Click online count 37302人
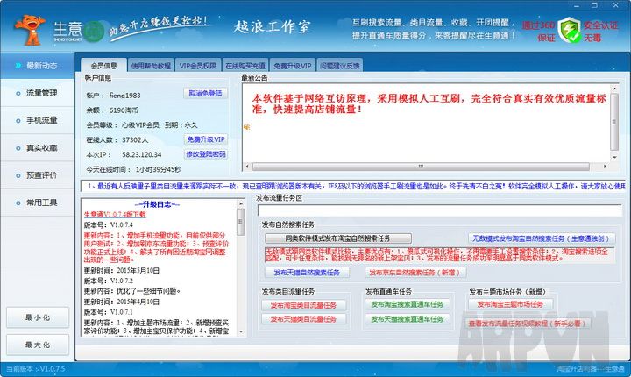This screenshot has height=377, width=631. pos(135,139)
